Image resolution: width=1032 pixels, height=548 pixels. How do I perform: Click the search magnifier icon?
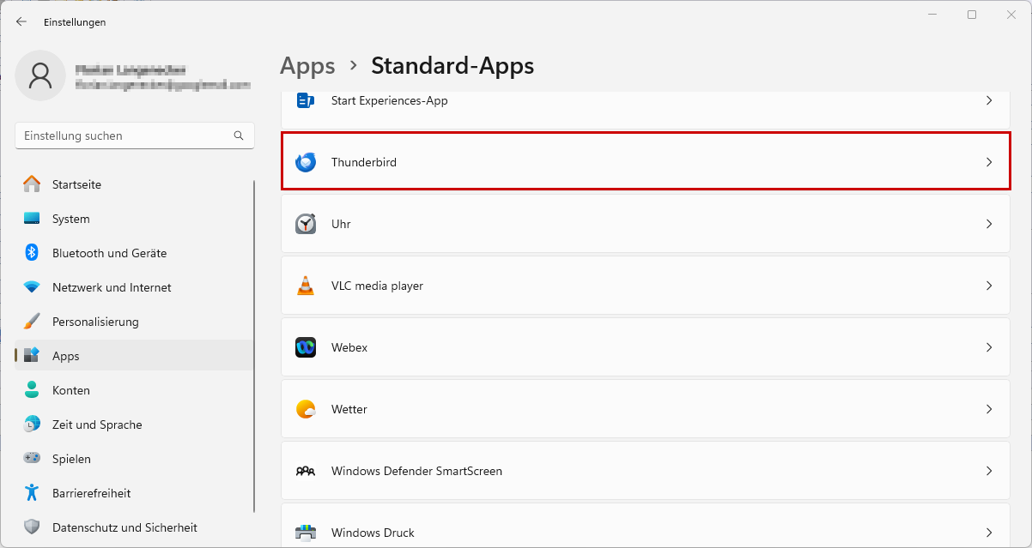[239, 135]
